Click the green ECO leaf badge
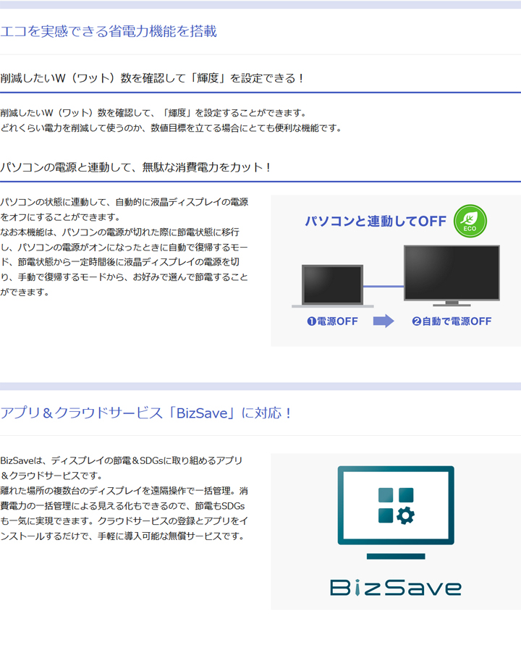 click(x=470, y=222)
